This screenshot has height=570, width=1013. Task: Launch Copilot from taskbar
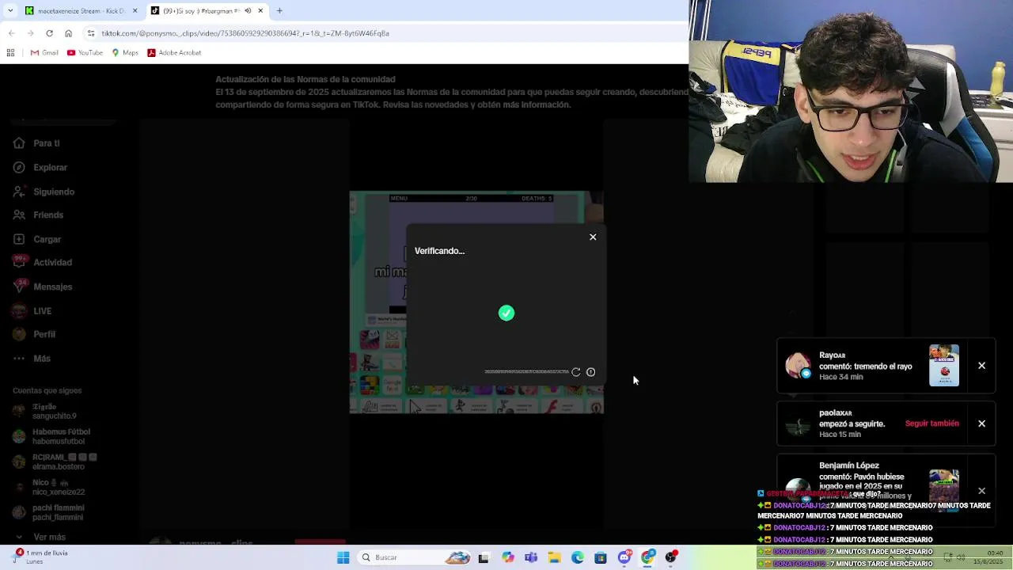[507, 557]
